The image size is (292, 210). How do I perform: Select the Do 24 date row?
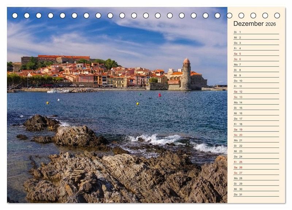pyautogui.click(x=256, y=156)
